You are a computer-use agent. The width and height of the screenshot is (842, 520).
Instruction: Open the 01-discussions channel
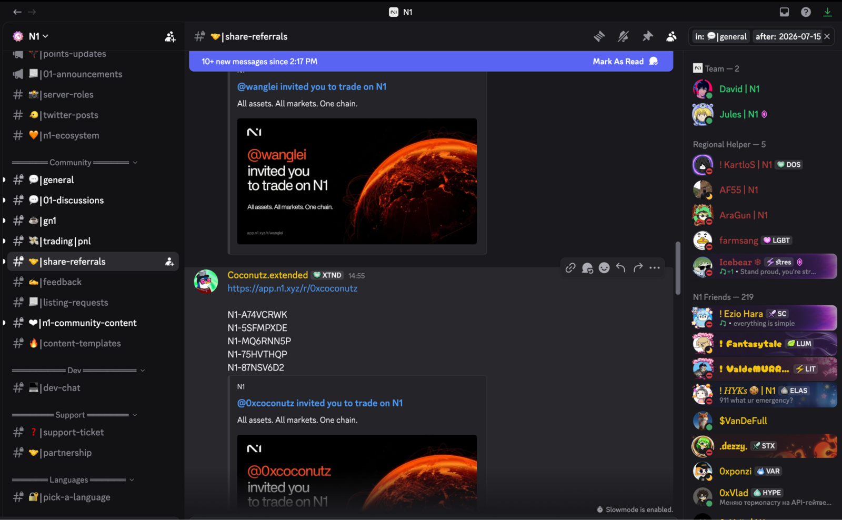93,201
